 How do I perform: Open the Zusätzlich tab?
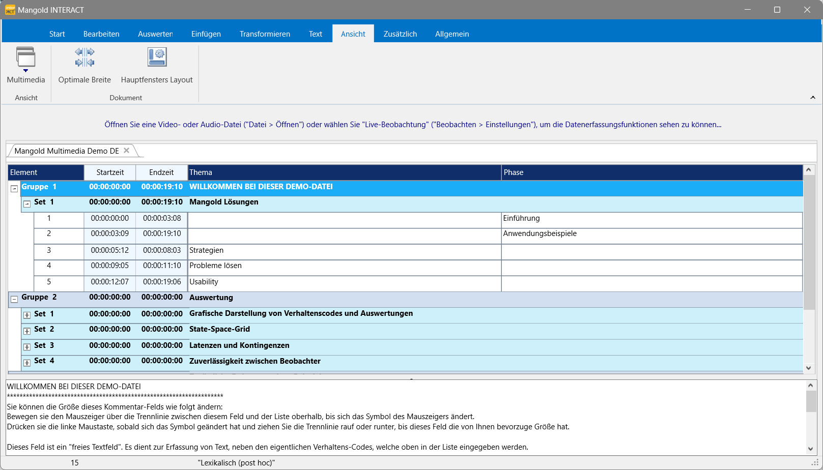point(400,34)
